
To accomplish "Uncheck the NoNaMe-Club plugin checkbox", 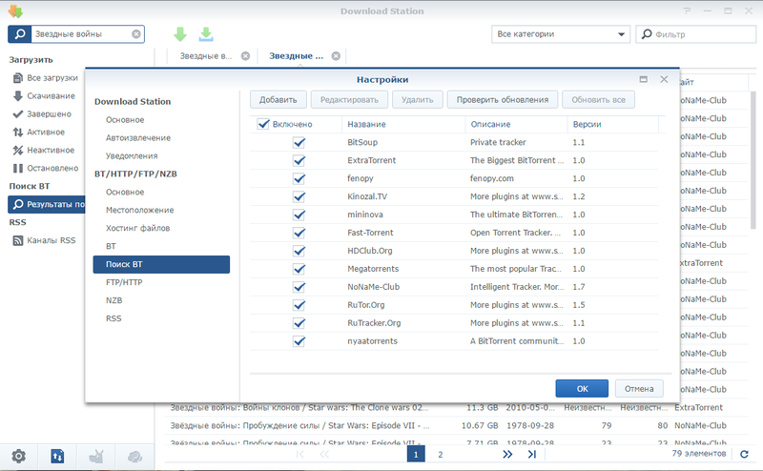I will pos(299,287).
